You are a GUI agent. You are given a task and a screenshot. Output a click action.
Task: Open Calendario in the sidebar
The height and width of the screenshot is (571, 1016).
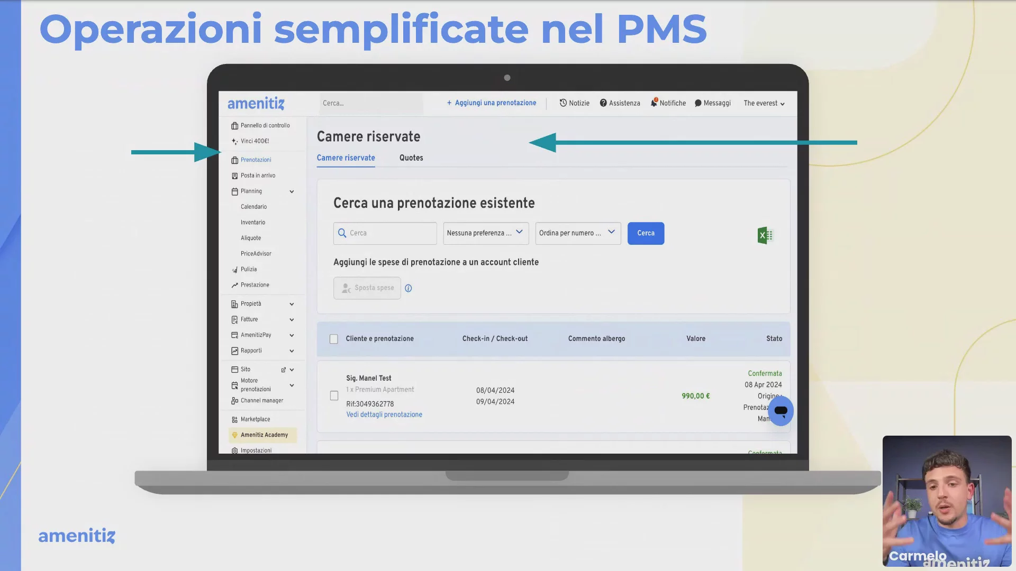(253, 207)
